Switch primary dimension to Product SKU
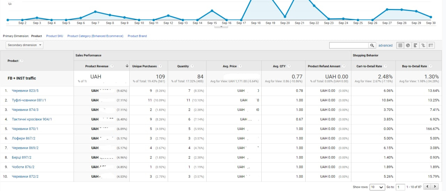 54,36
